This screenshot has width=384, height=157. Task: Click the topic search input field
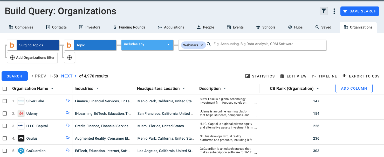tap(268, 44)
